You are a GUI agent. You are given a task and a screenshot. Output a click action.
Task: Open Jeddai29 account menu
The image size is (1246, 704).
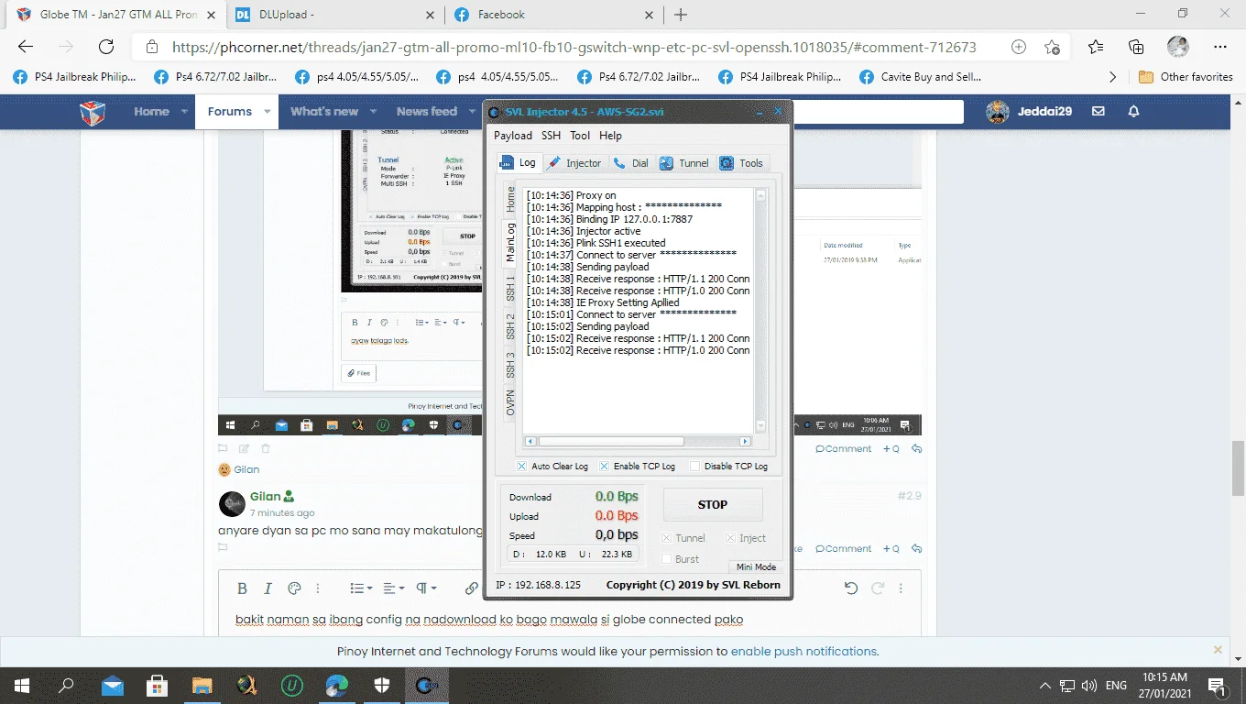(1029, 111)
